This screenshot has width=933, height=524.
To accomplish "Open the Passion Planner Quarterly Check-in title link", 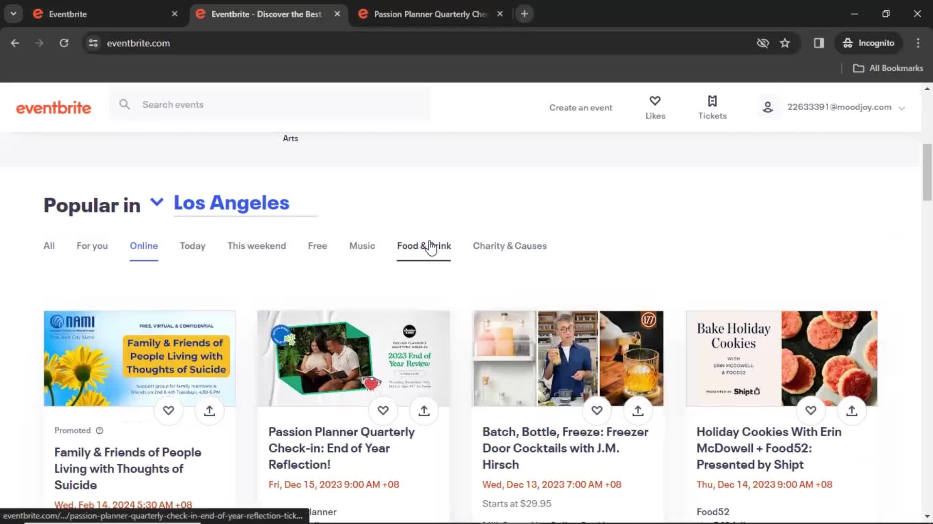I will click(x=342, y=448).
